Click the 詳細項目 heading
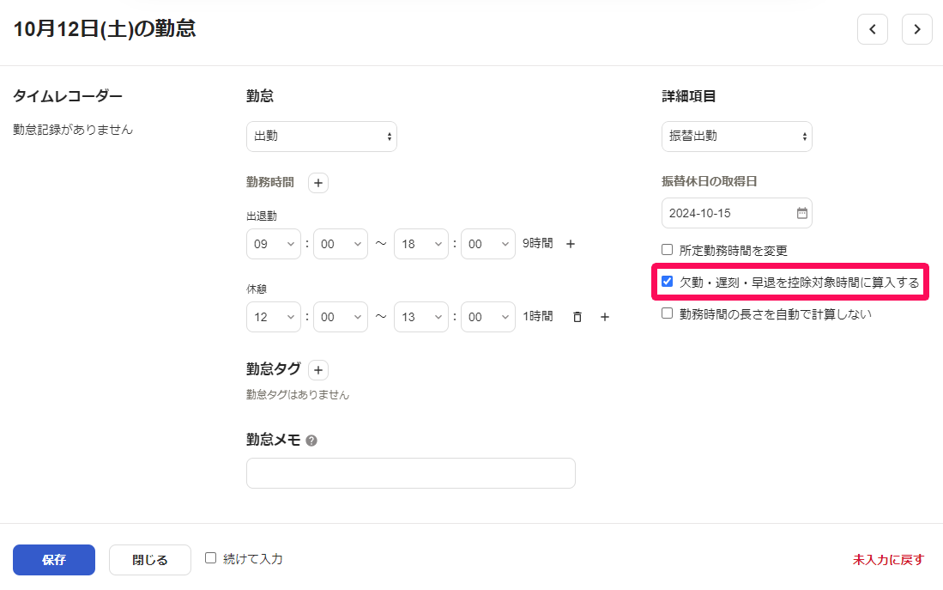943x590 pixels. tap(689, 96)
